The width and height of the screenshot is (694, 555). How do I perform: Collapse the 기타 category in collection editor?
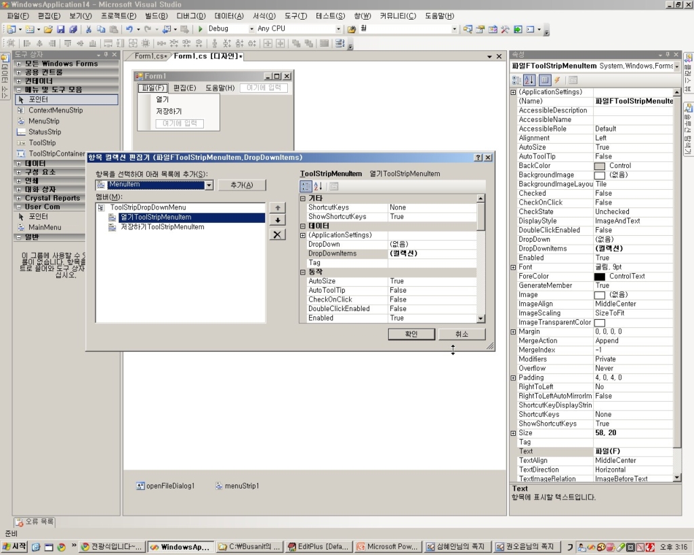(303, 199)
